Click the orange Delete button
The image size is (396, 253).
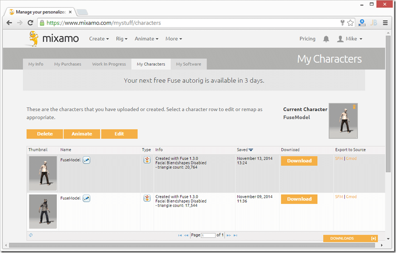45,134
